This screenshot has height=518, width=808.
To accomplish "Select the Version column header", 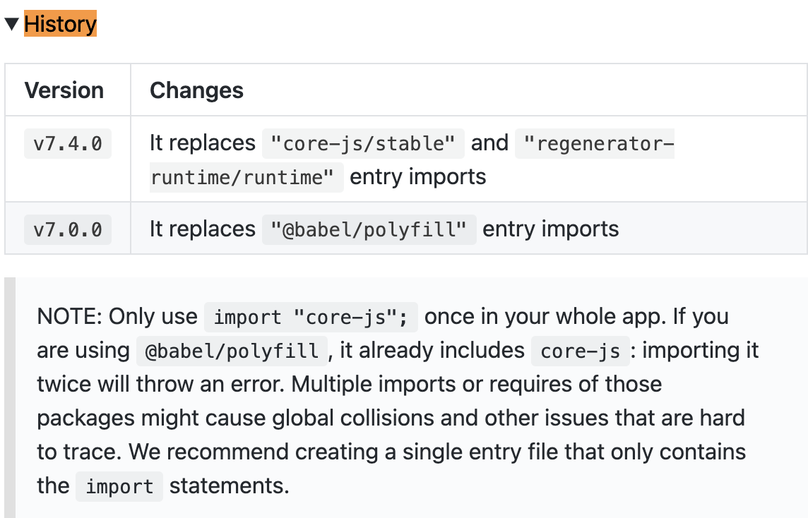I will [x=64, y=90].
